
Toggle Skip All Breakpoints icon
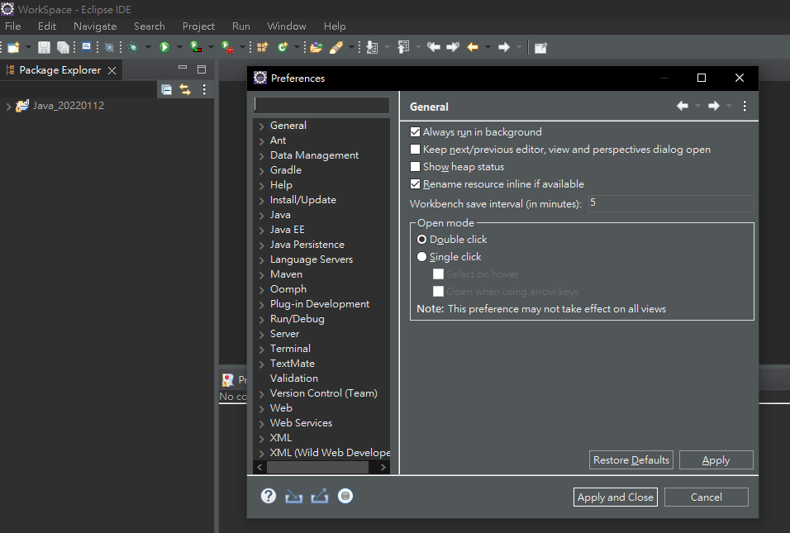pyautogui.click(x=109, y=47)
